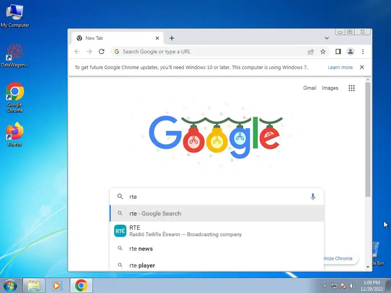Select the New Tab tab
391x293 pixels.
118,38
